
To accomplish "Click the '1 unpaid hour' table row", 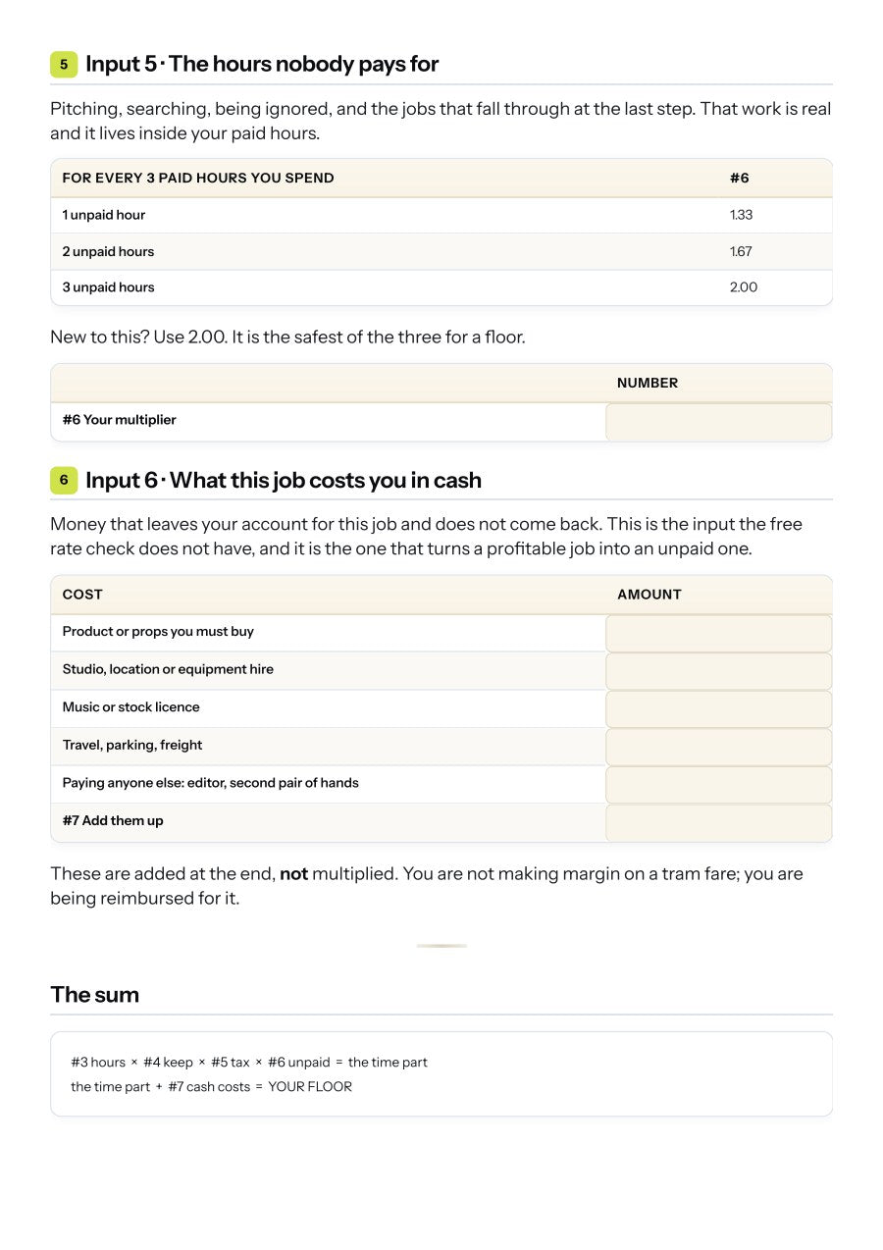I will click(x=441, y=215).
